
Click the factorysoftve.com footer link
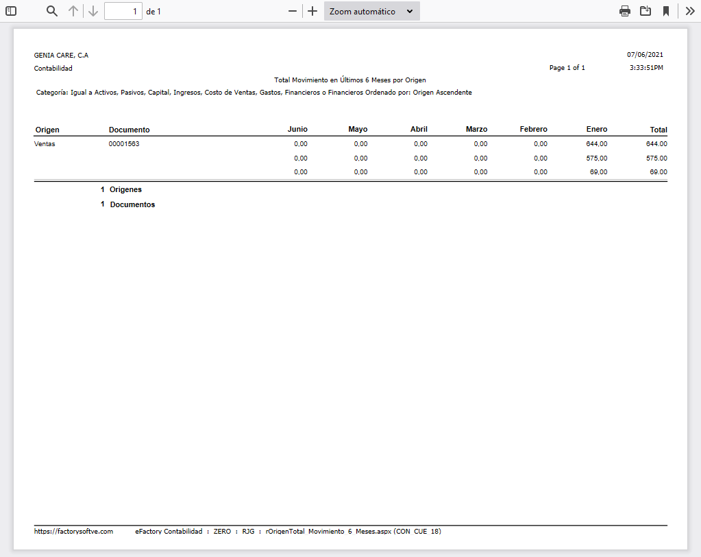73,532
